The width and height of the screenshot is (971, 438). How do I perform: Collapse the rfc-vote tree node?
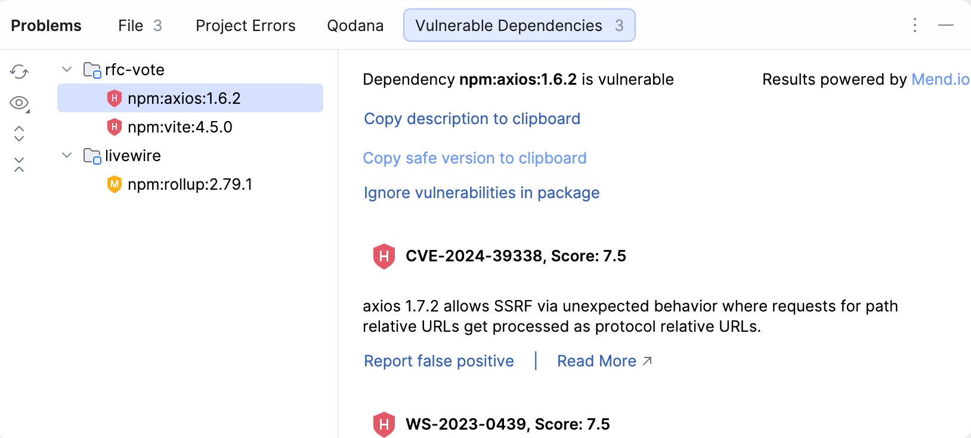66,69
